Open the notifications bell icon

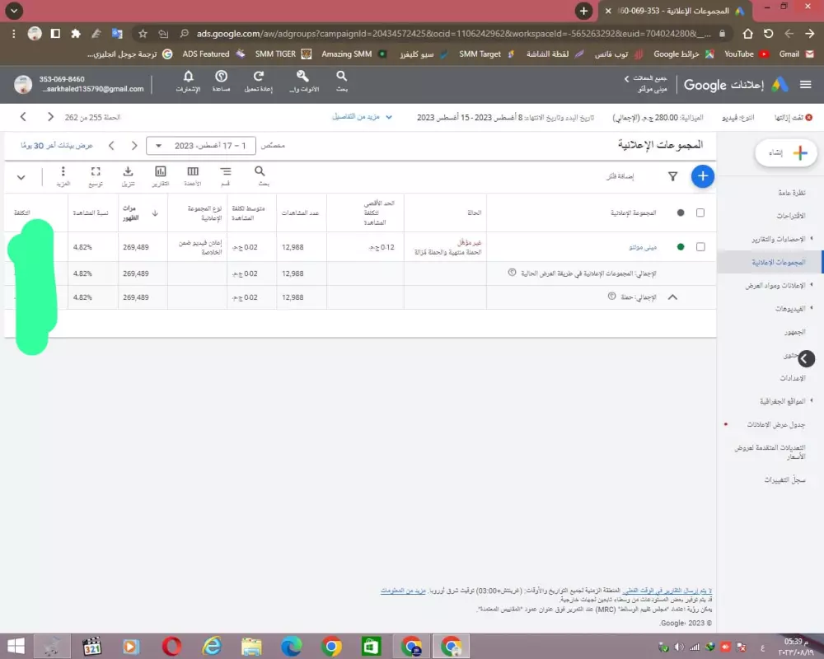click(x=188, y=82)
